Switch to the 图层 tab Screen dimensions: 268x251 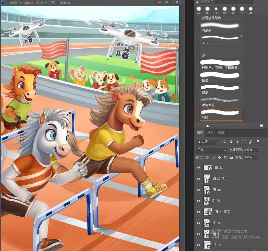click(x=200, y=133)
